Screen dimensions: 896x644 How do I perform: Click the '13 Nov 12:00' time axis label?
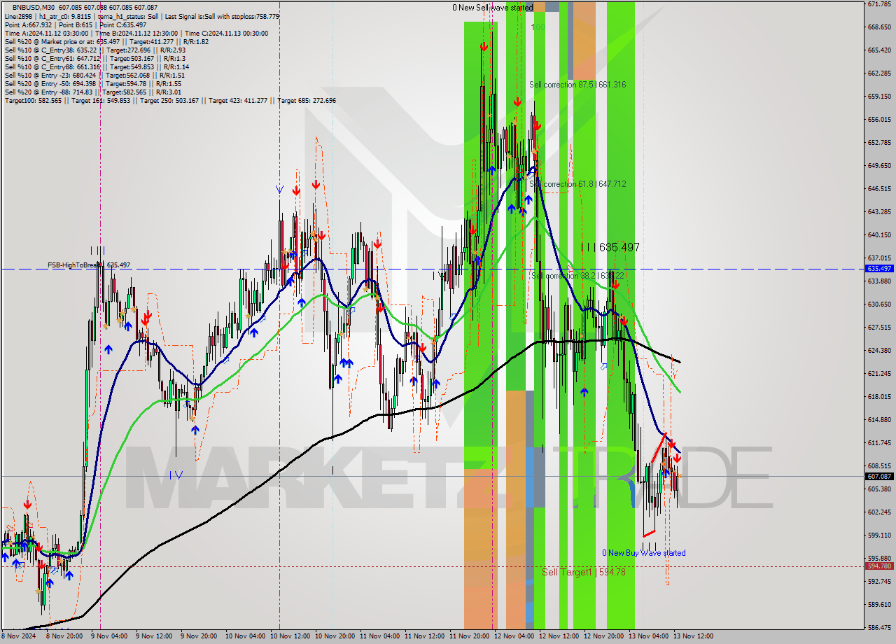693,637
